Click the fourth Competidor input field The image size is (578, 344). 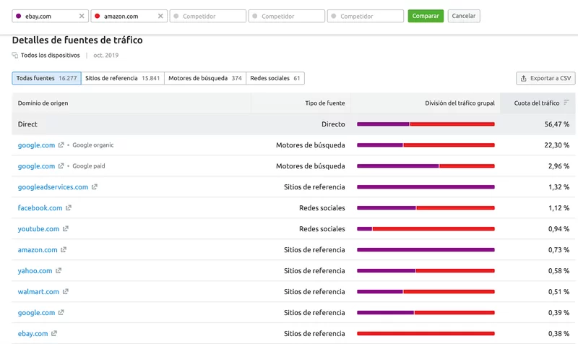click(287, 16)
